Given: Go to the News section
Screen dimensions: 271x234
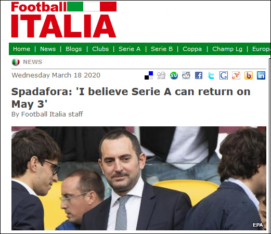Looking at the screenshot, I should (48, 49).
